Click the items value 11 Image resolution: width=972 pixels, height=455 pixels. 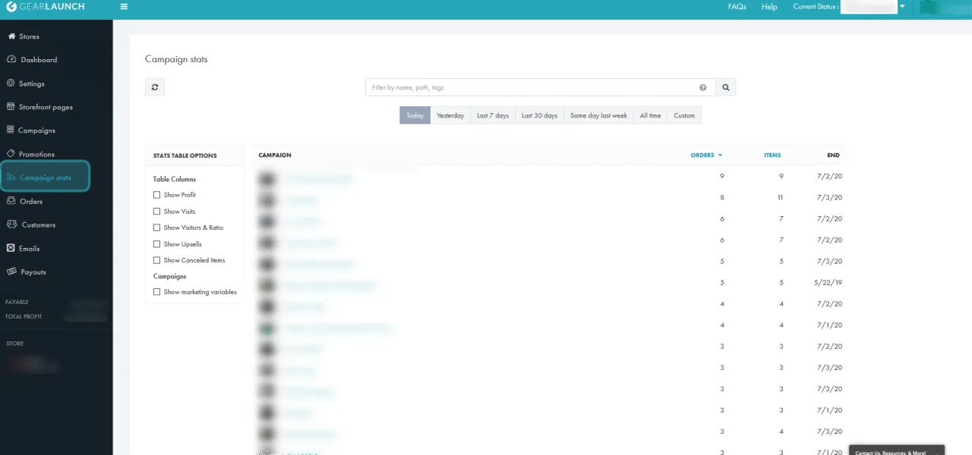[x=780, y=197]
